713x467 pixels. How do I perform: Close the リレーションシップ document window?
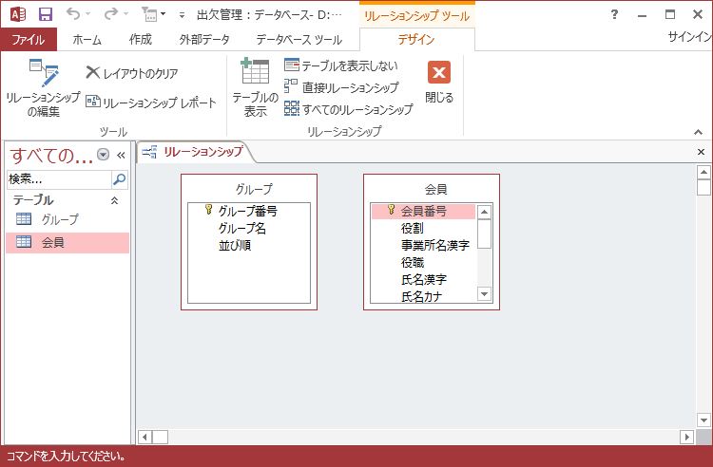pos(701,152)
